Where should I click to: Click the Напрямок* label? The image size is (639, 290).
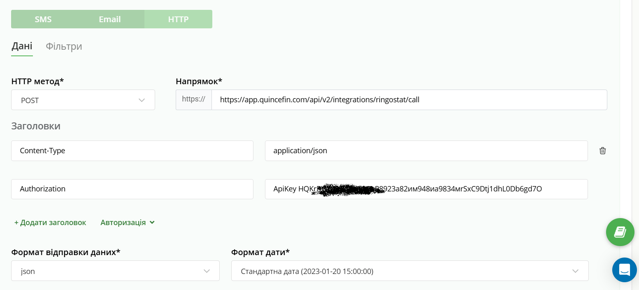click(199, 81)
